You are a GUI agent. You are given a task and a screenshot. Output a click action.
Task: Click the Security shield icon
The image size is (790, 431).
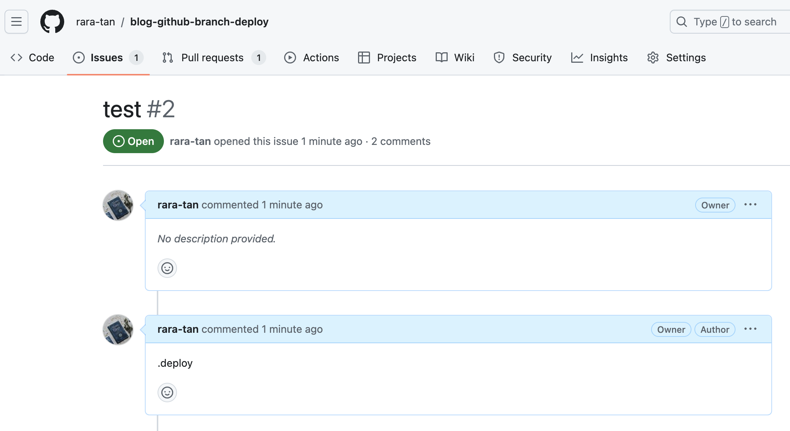pos(499,58)
